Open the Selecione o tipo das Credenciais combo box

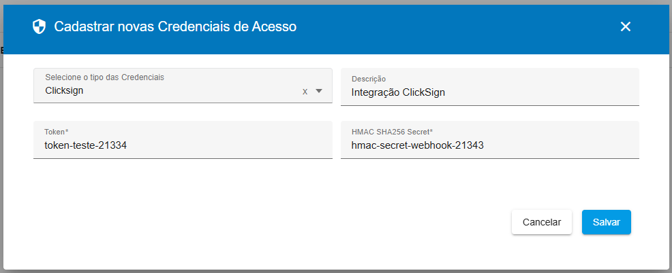tap(183, 86)
